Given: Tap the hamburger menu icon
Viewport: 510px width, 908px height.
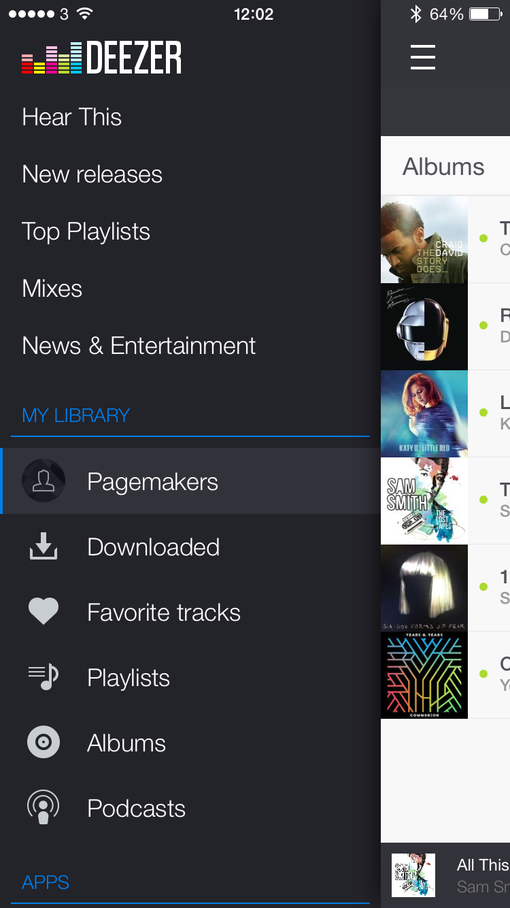Looking at the screenshot, I should (422, 57).
